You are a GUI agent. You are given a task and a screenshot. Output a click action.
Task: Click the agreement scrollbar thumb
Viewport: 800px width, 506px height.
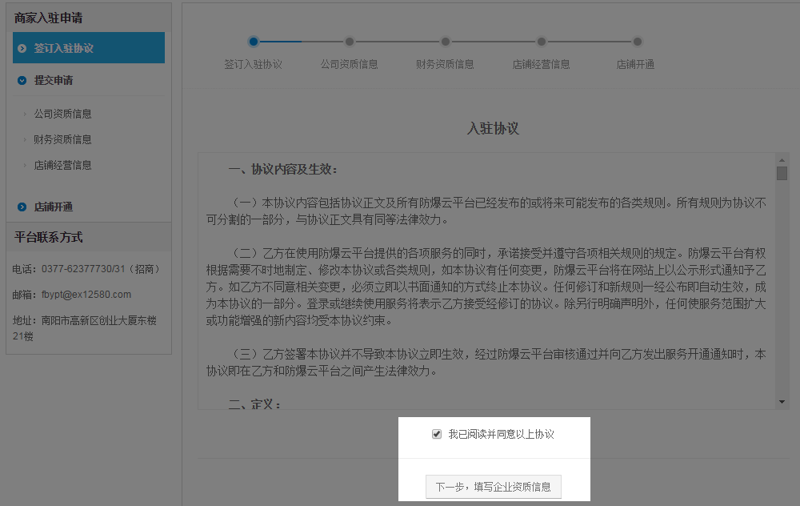click(782, 173)
